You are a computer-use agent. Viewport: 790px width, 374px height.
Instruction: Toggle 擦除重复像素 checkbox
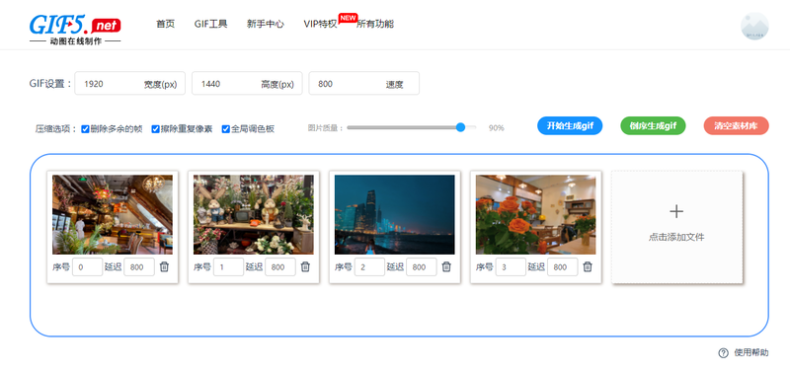click(156, 129)
